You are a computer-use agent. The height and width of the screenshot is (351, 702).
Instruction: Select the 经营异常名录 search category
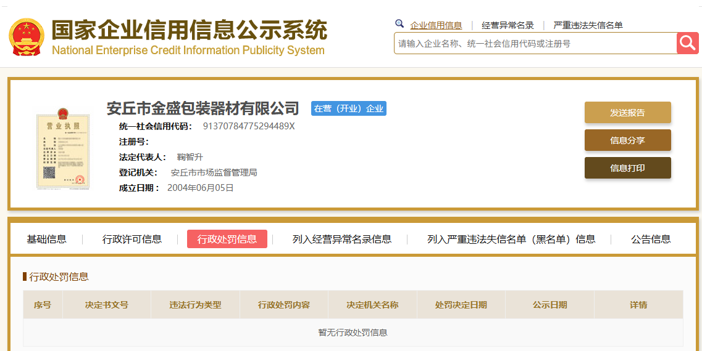click(508, 25)
